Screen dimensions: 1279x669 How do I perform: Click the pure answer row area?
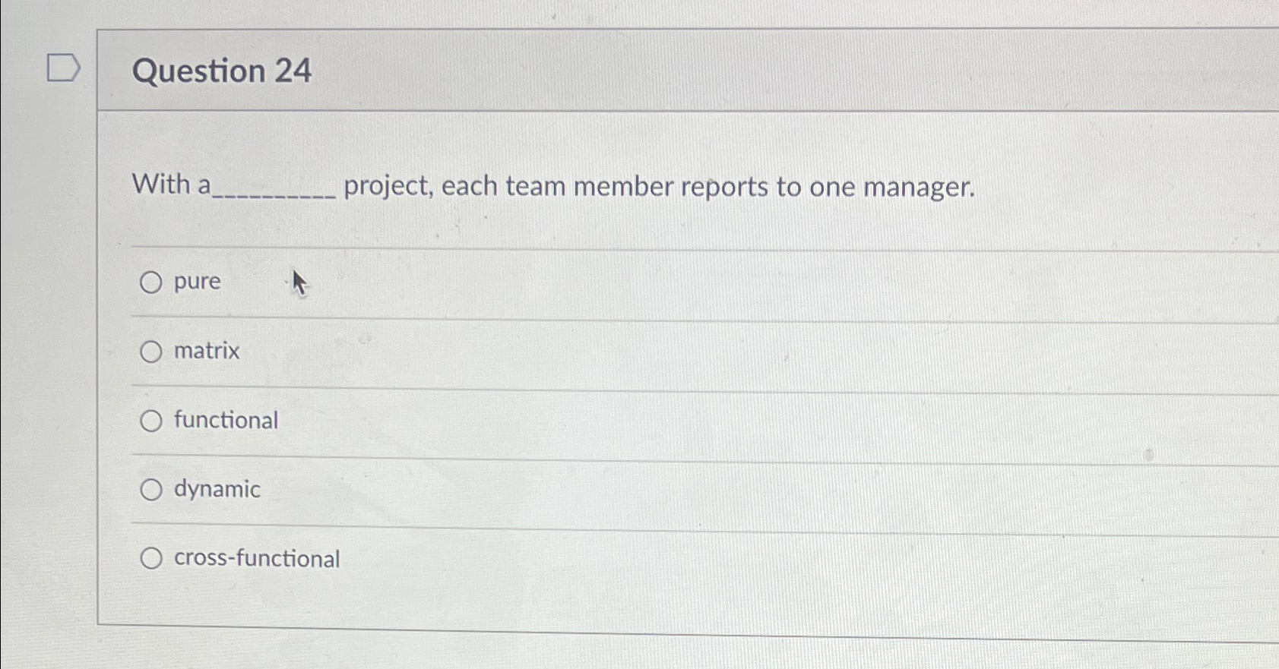[532, 282]
